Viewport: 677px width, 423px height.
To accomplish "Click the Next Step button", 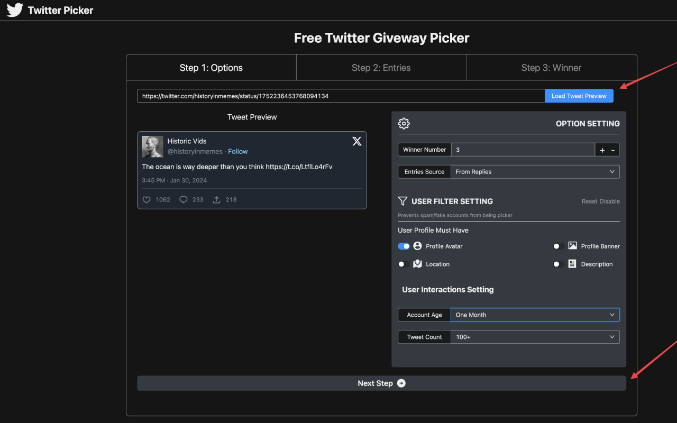I will (x=381, y=383).
